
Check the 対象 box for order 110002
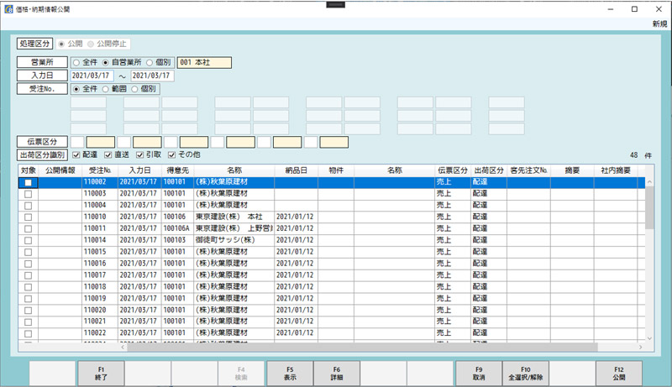pyautogui.click(x=29, y=183)
